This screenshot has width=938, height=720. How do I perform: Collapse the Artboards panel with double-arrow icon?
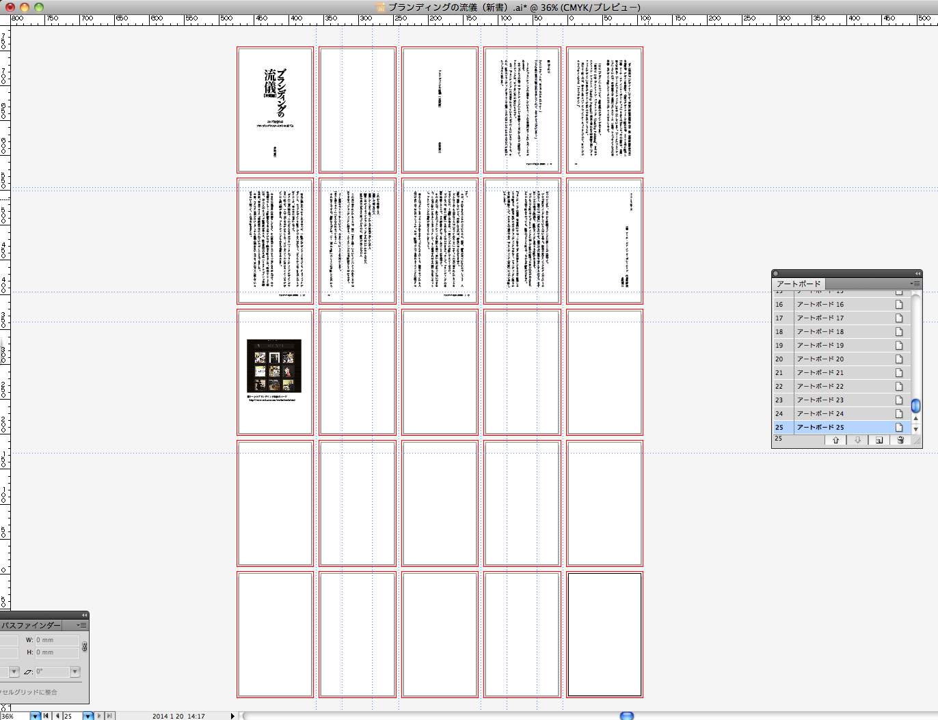(917, 273)
